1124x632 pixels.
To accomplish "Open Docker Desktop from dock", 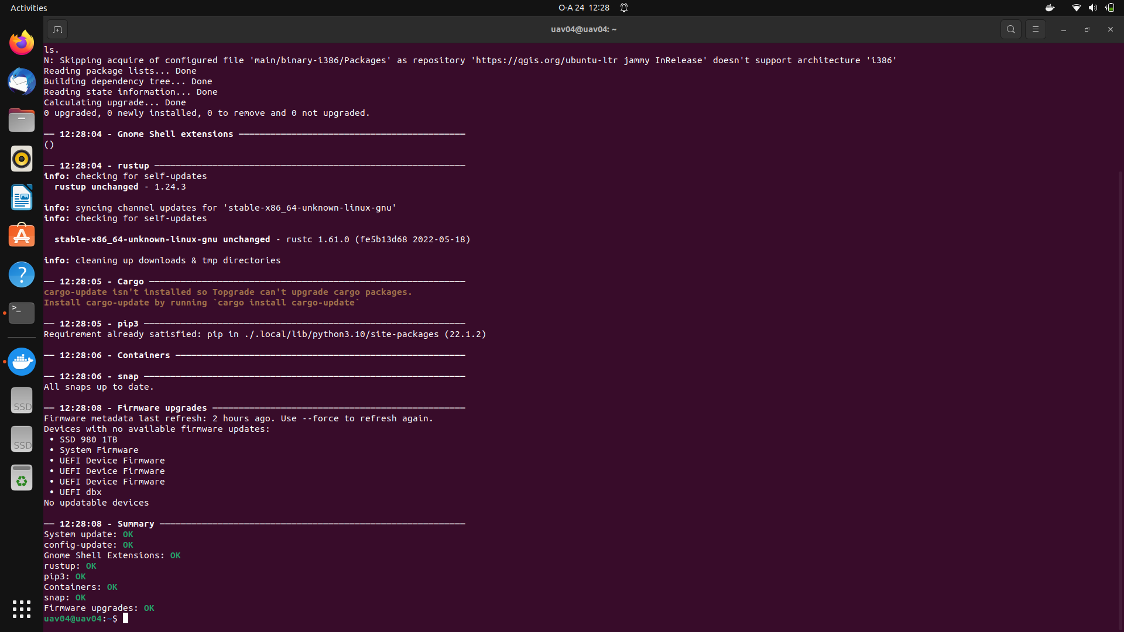I will (x=22, y=362).
